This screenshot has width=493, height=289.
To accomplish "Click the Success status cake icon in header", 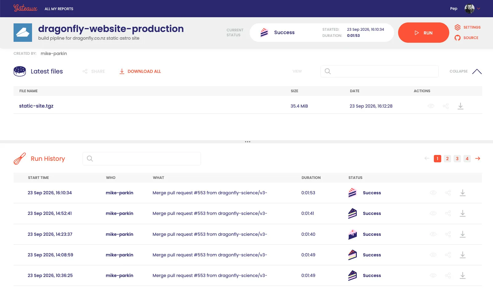I will 264,32.
